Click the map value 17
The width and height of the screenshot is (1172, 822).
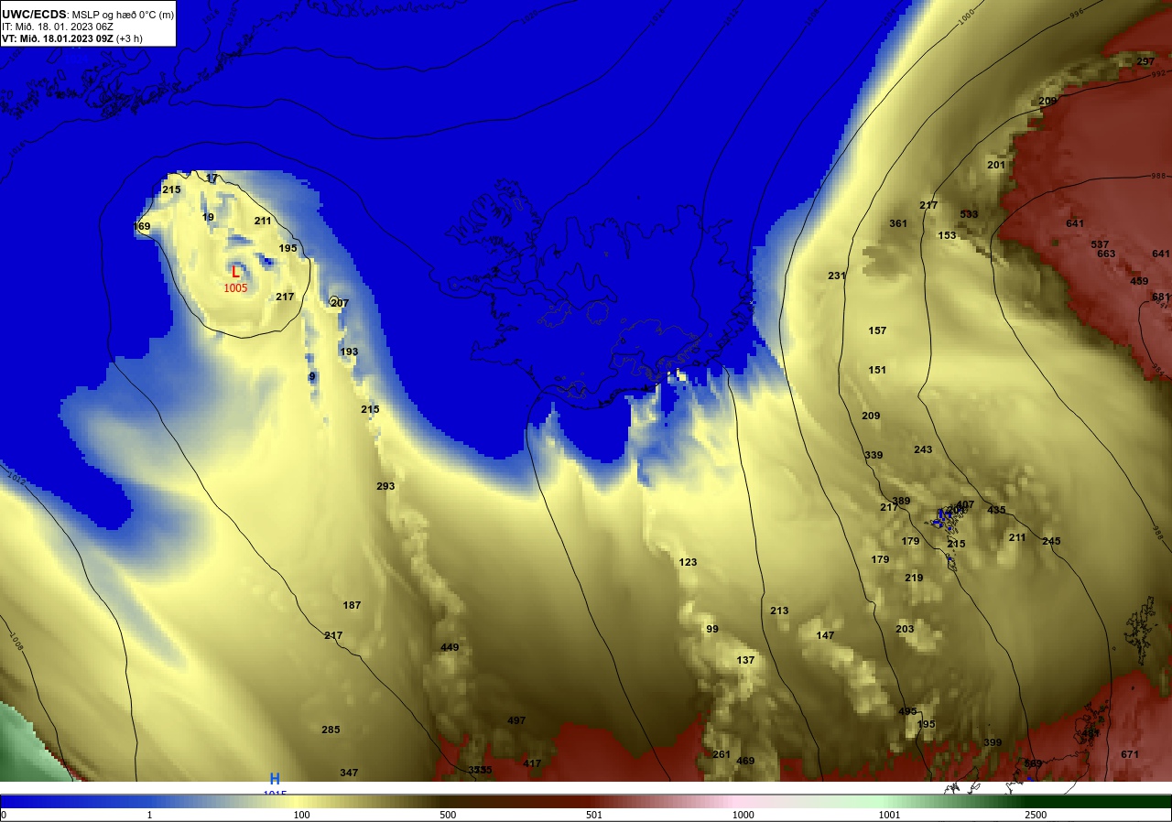click(x=212, y=178)
